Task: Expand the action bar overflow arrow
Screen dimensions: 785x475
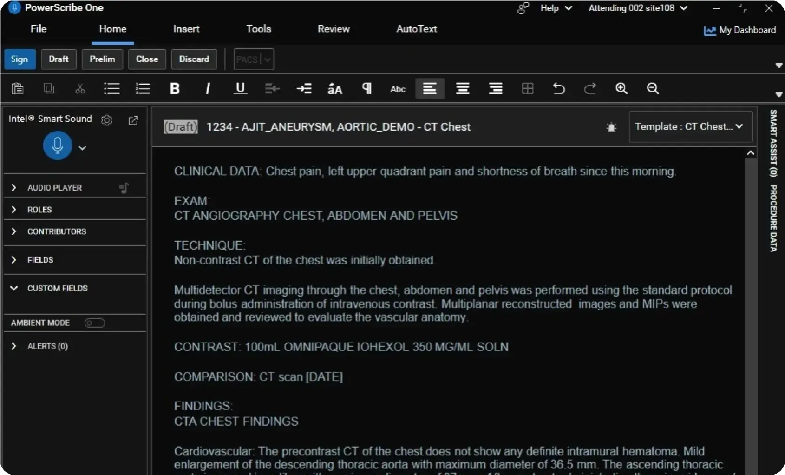Action: point(779,66)
